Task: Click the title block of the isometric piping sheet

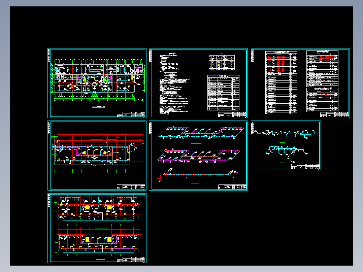Action: tap(232, 187)
